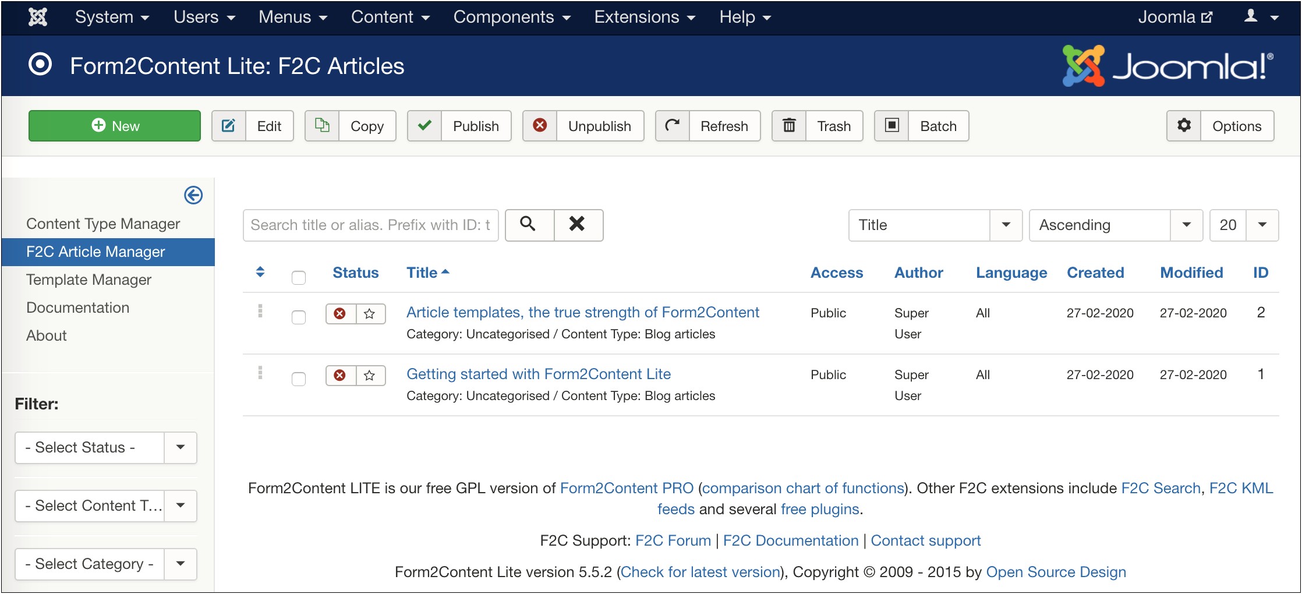1302x594 pixels.
Task: Click the magnifier search icon button
Action: tap(529, 225)
